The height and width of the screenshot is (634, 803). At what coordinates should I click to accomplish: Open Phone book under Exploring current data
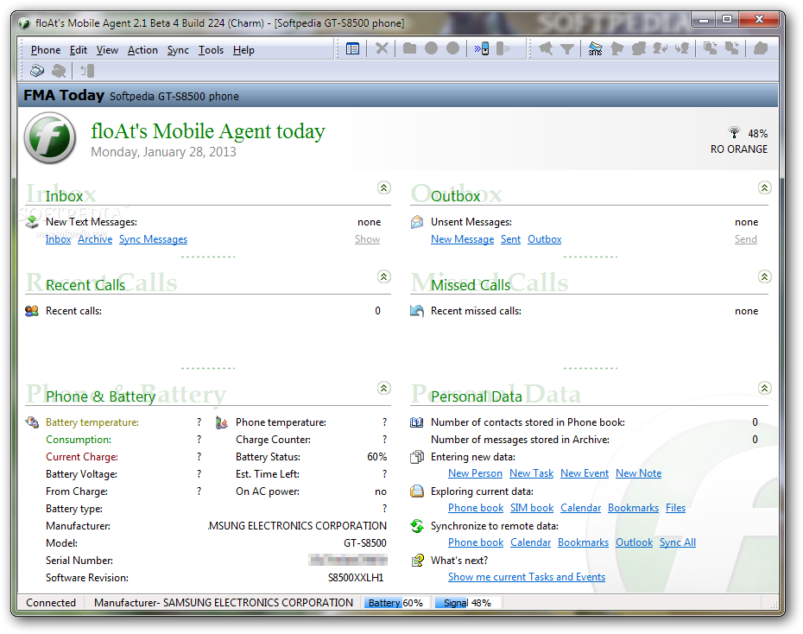point(476,508)
